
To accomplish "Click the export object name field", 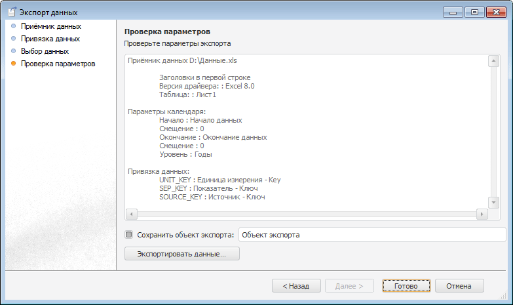I will (372, 234).
